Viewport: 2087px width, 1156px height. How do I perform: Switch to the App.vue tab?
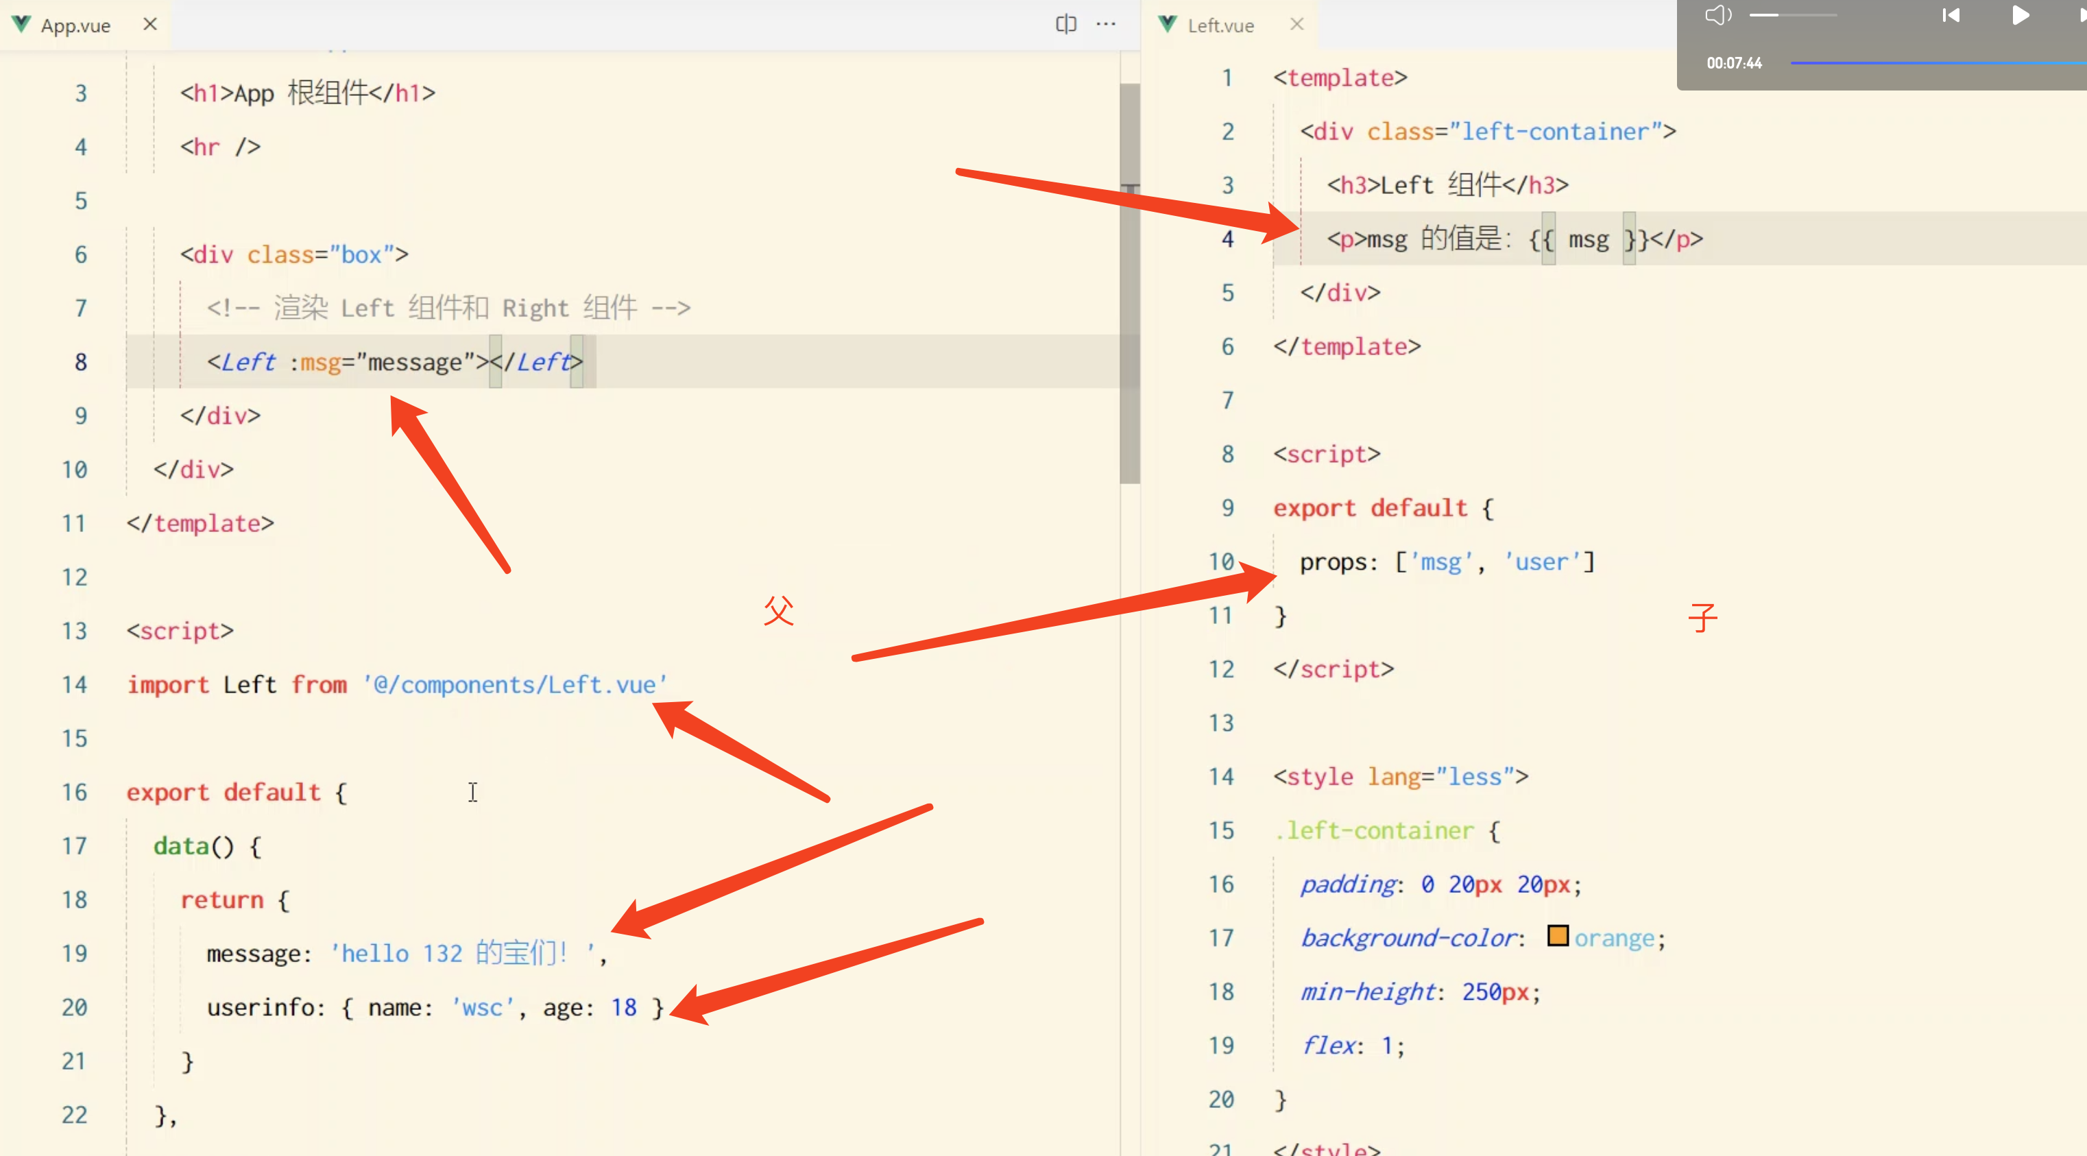click(x=75, y=26)
